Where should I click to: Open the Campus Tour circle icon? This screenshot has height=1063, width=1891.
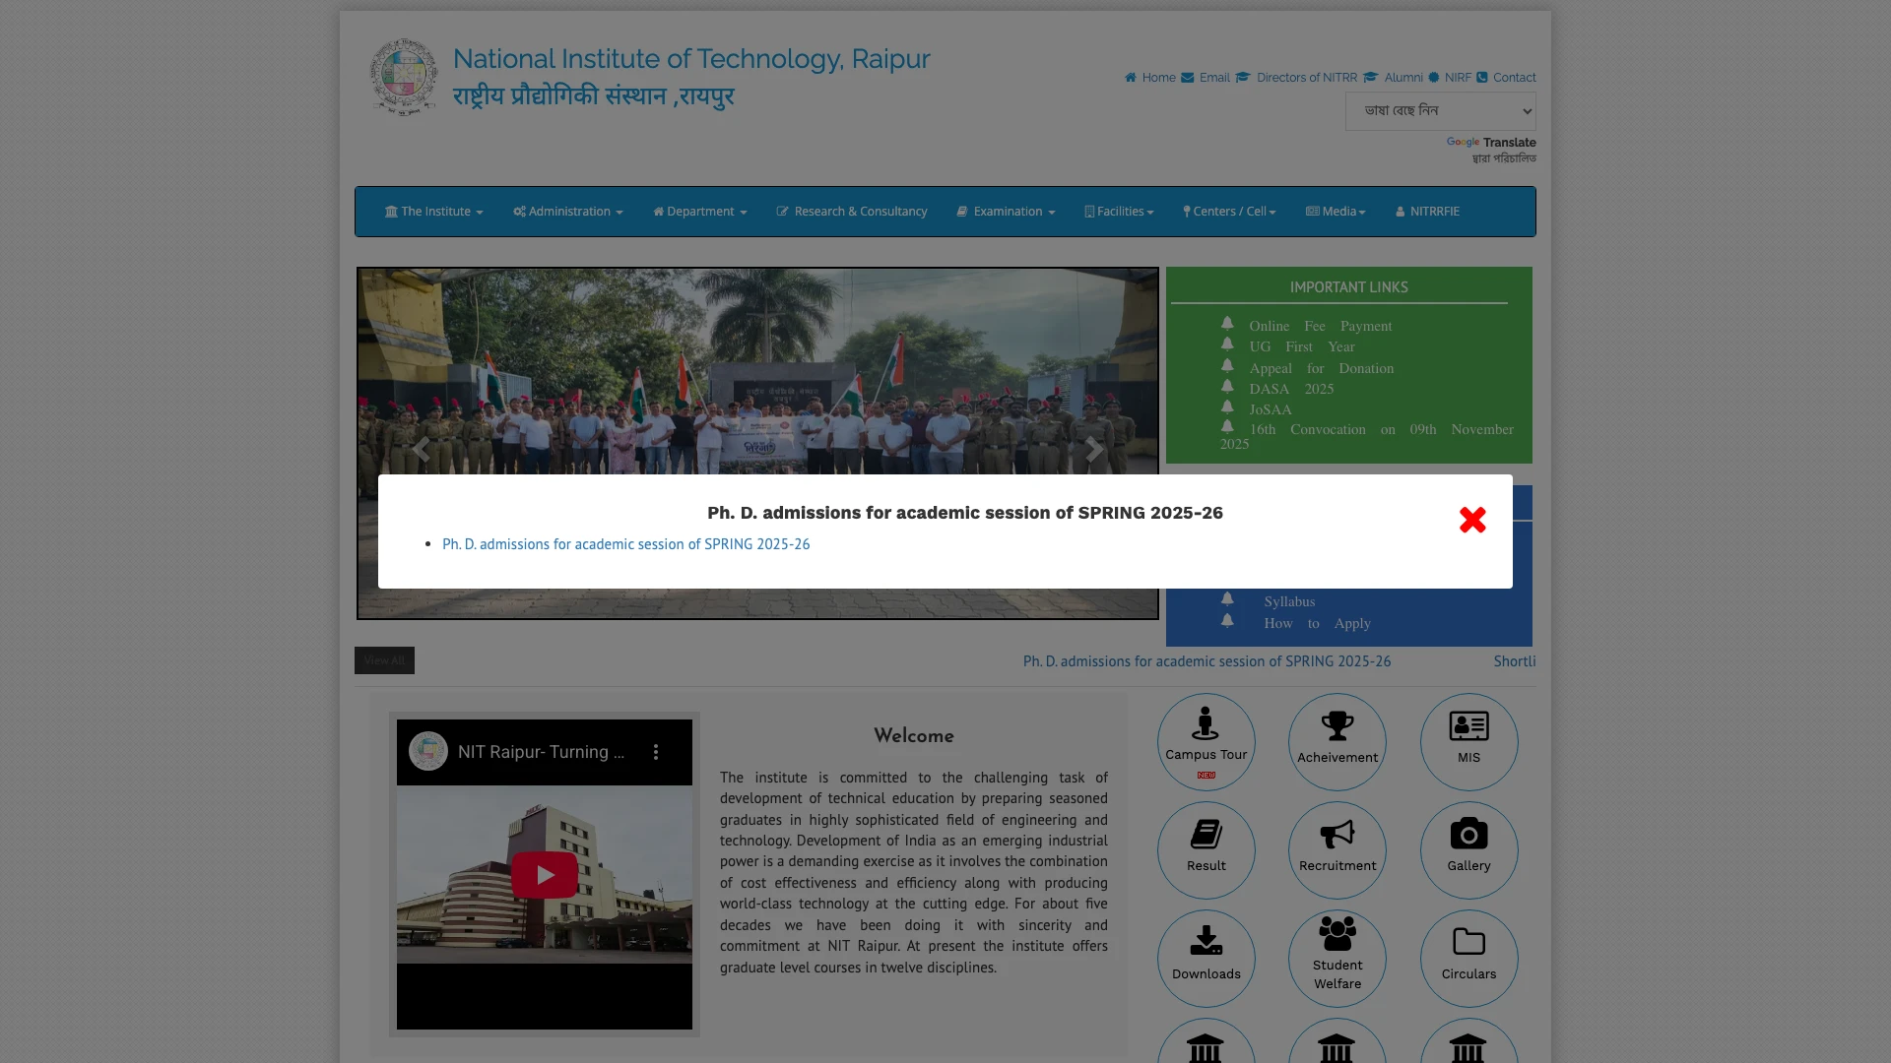(1206, 742)
